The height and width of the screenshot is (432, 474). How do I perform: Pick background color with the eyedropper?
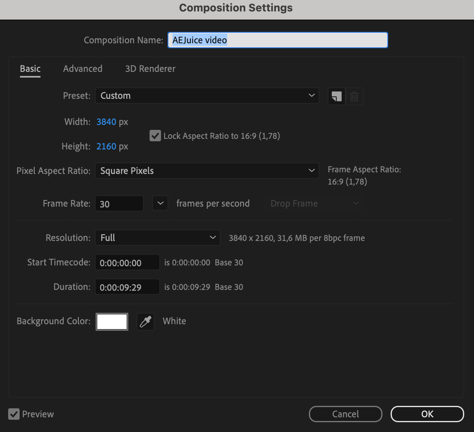(x=145, y=322)
